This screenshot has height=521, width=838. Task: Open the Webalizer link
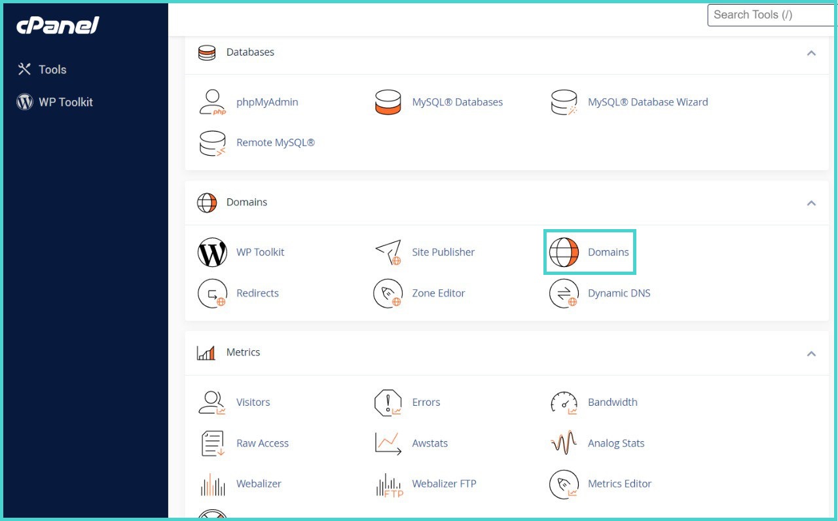pos(259,484)
